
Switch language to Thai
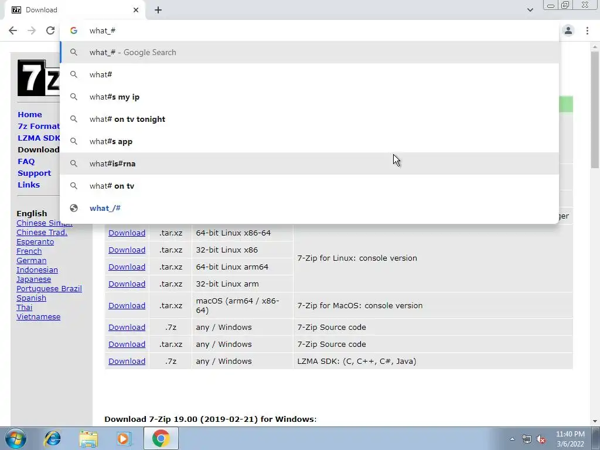pos(25,307)
